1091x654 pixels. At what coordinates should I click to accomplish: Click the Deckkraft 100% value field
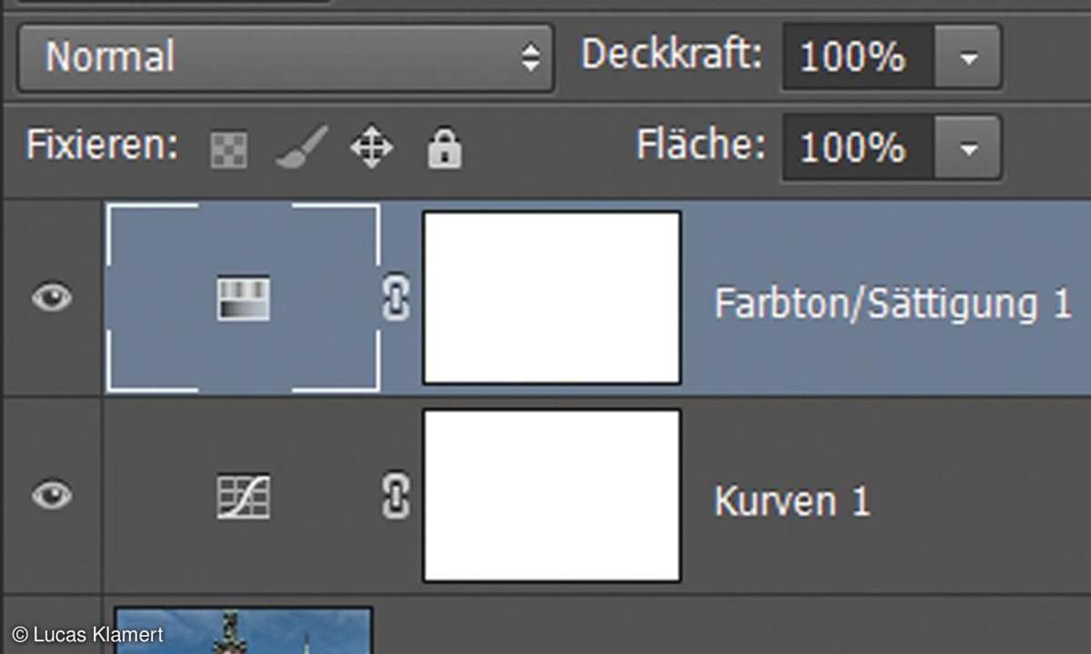tap(858, 58)
